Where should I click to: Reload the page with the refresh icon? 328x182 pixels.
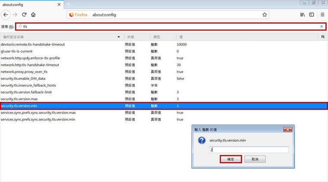pyautogui.click(x=24, y=15)
